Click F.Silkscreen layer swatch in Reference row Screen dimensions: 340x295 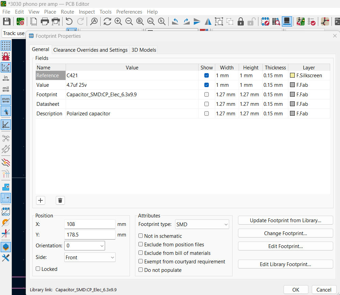(x=292, y=75)
